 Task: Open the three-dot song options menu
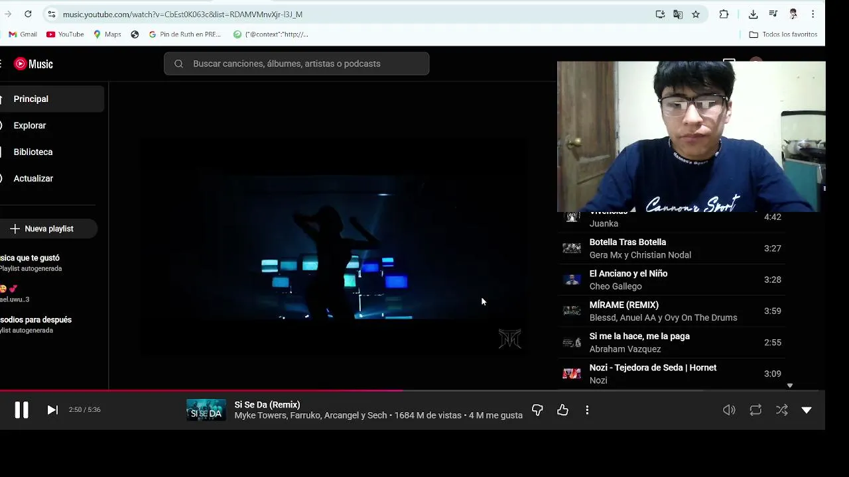(x=587, y=410)
